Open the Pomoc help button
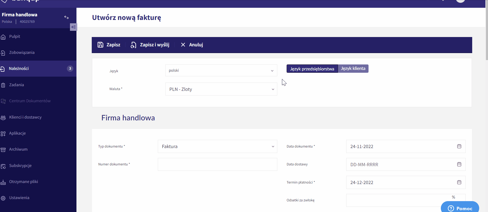The image size is (488, 212). tap(460, 207)
